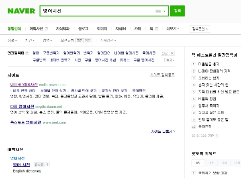Click related search 유튜브
Viewport: 241px width, 178px height.
point(125,60)
